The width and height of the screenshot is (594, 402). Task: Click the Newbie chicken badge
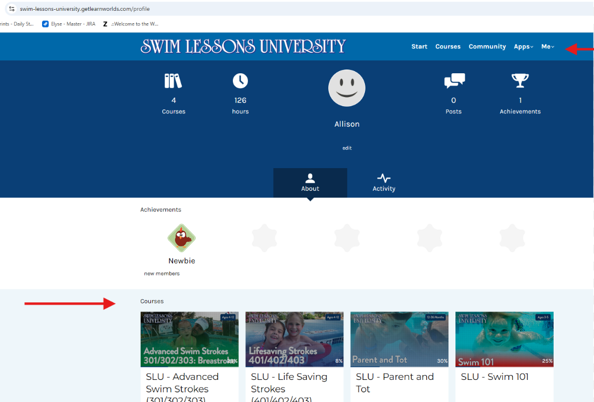(x=182, y=238)
